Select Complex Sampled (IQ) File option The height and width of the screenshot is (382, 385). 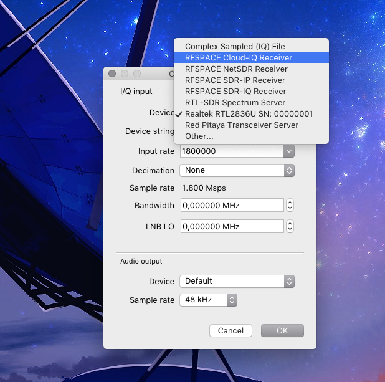point(251,46)
